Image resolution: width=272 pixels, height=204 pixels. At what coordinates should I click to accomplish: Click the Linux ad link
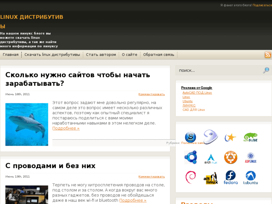[186, 97]
